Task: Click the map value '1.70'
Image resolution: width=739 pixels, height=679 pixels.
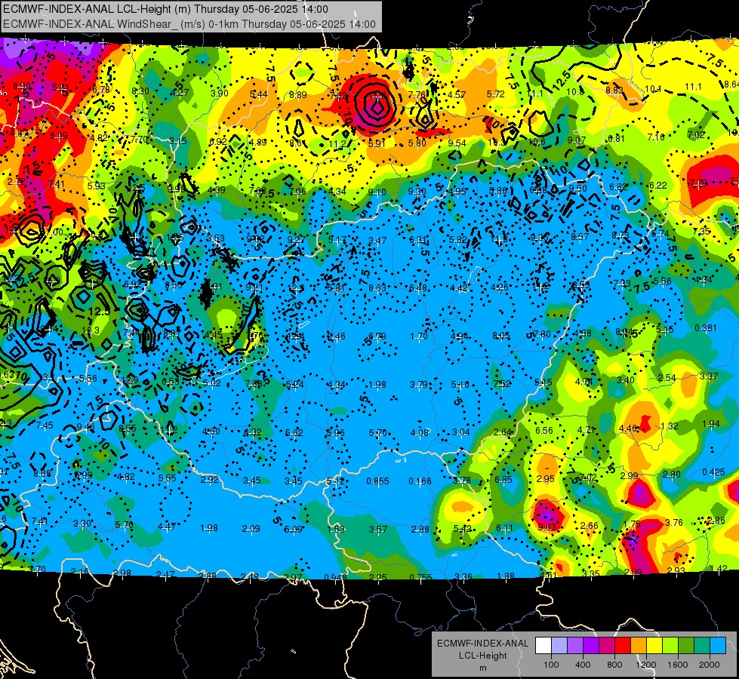Action: point(418,336)
